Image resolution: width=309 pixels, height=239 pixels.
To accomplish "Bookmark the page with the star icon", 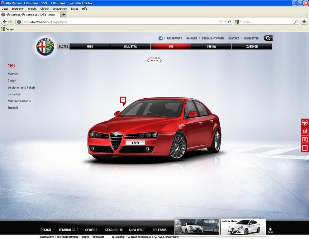I will tap(221, 22).
